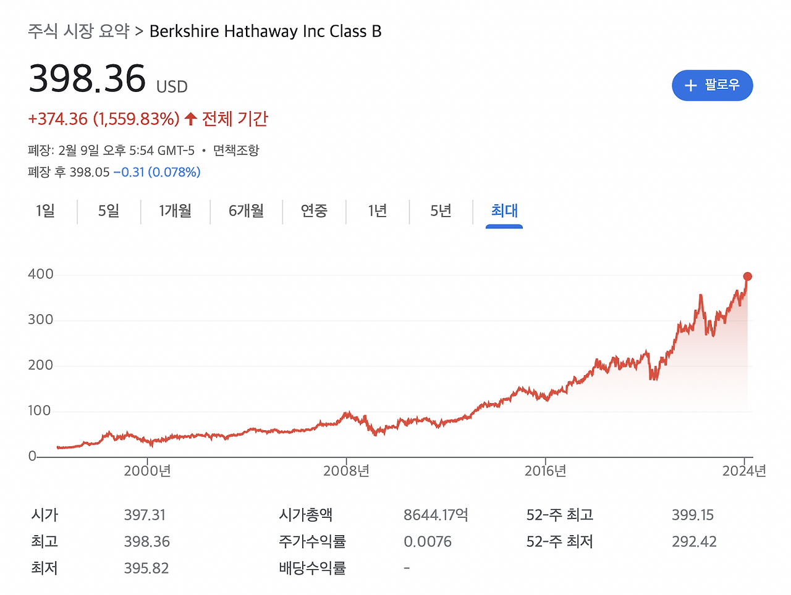Image resolution: width=791 pixels, height=595 pixels.
Task: Click the red endpoint dot on the chart
Action: (747, 277)
